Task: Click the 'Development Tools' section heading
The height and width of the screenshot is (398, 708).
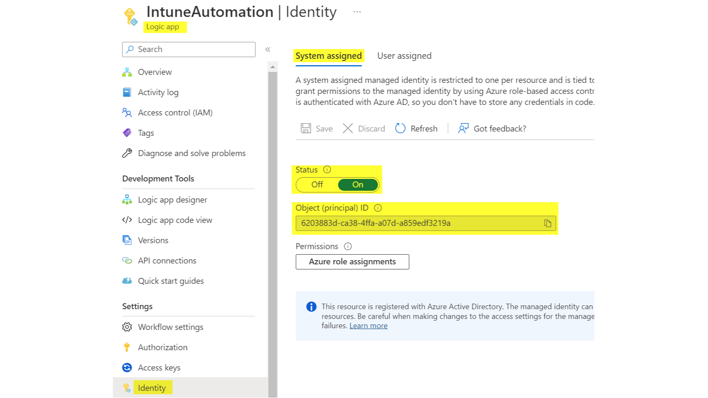Action: [158, 178]
